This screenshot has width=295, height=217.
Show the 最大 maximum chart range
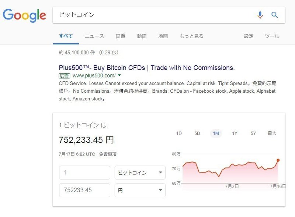coord(272,134)
